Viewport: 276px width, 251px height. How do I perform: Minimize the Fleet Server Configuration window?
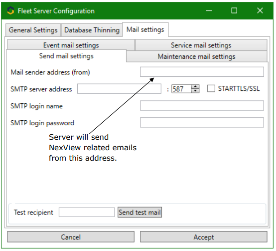(x=209, y=11)
